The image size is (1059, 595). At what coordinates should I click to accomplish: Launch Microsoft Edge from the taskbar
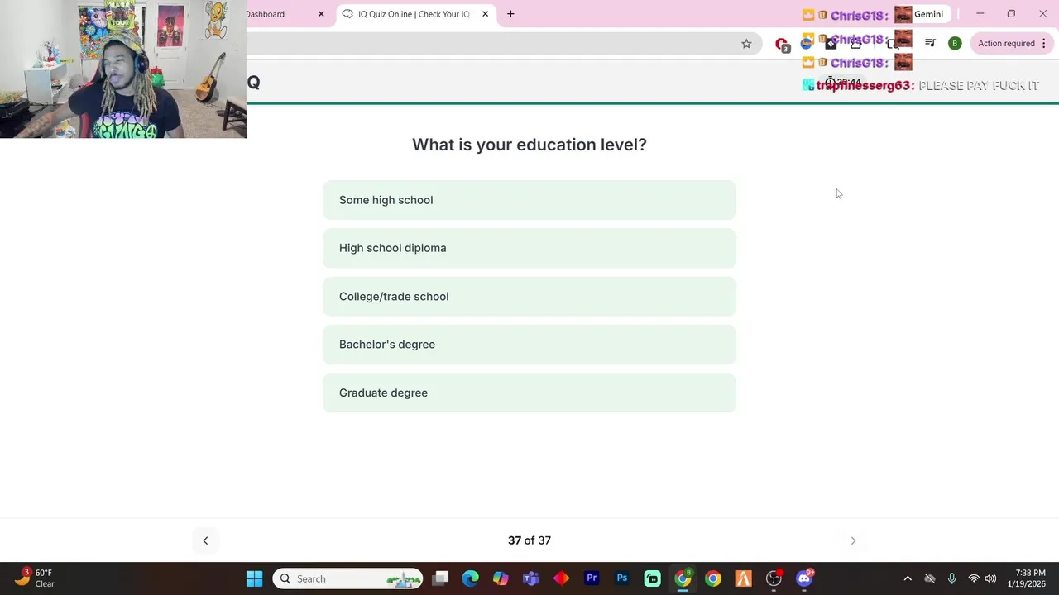[x=470, y=578]
